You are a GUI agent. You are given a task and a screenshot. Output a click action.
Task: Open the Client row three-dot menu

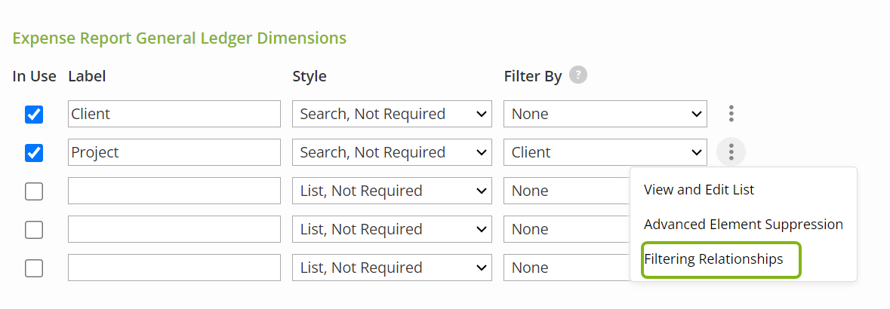pos(731,114)
